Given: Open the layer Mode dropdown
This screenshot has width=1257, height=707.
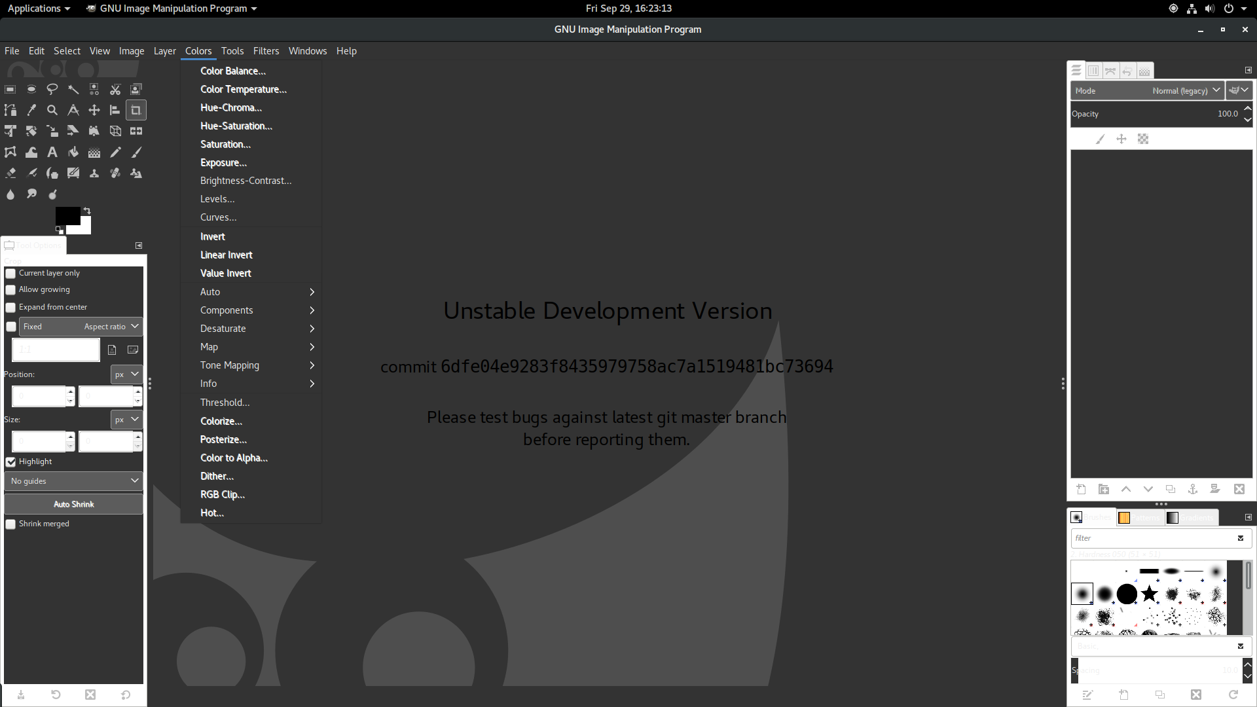Looking at the screenshot, I should click(x=1147, y=91).
